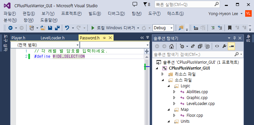
Task: Switch to the Player.h tab
Action: tap(18, 38)
